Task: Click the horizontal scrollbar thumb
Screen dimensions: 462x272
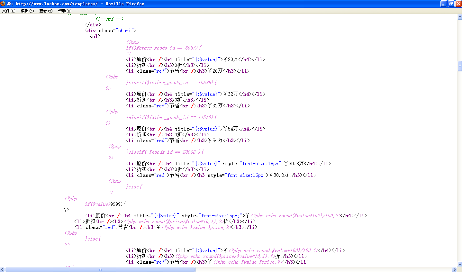Action: [100, 269]
